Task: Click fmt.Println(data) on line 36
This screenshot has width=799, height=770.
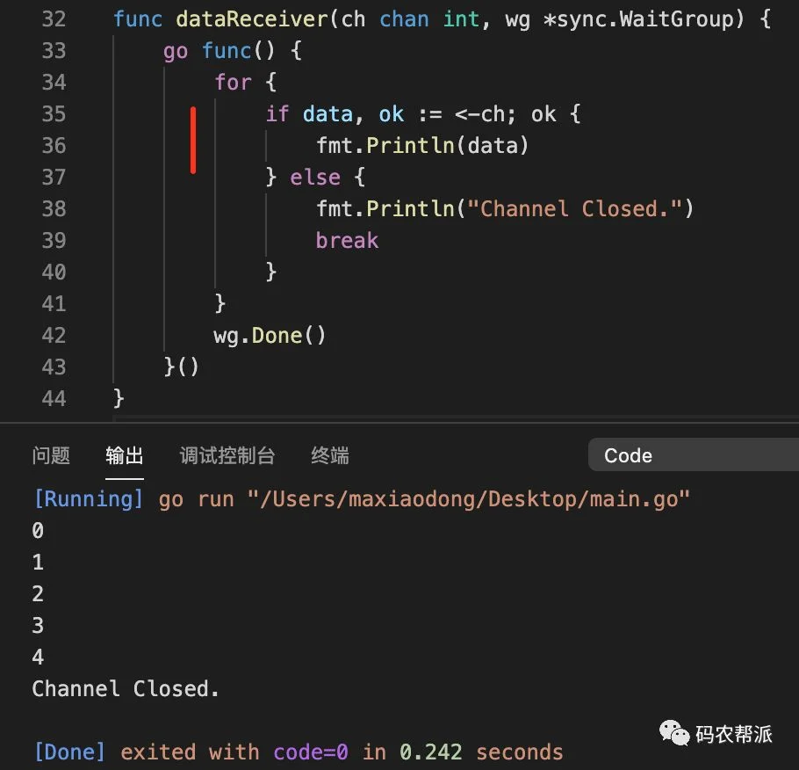Action: (x=422, y=146)
